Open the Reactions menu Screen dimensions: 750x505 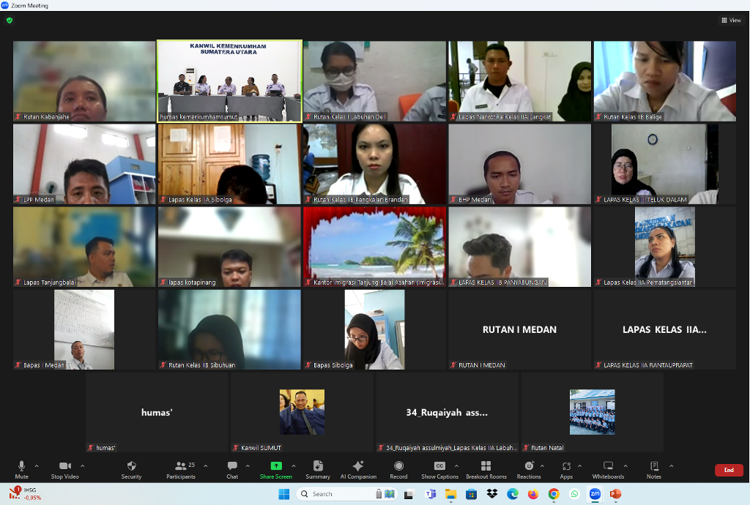point(528,468)
